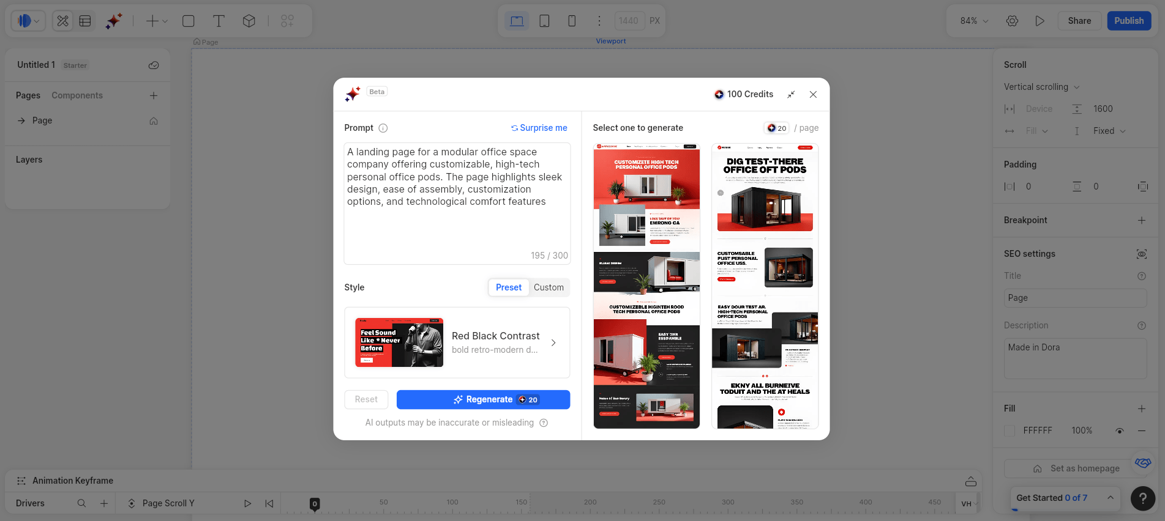Viewport: 1165px width, 521px height.
Task: Open the Vertical scrolling dropdown
Action: click(x=1041, y=87)
